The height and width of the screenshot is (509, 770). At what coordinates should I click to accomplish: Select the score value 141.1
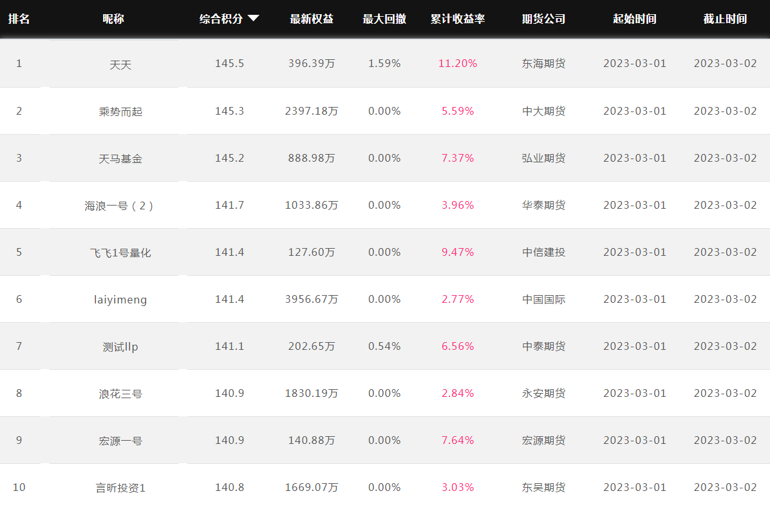(x=229, y=347)
